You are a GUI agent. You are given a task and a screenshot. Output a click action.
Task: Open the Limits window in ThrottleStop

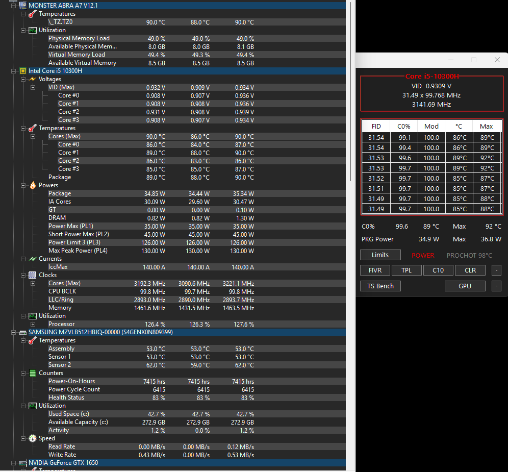380,255
